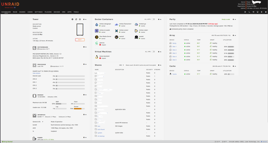Collapse the Cache panel
268x143 pixels.
[235, 66]
